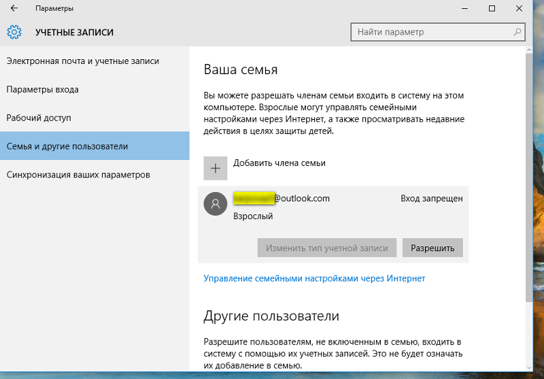Click the "Разрешить" button
Screen dimensions: 544x379
(x=432, y=248)
